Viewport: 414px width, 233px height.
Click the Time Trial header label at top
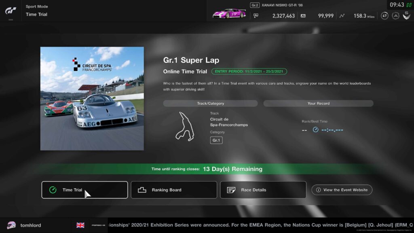click(36, 14)
